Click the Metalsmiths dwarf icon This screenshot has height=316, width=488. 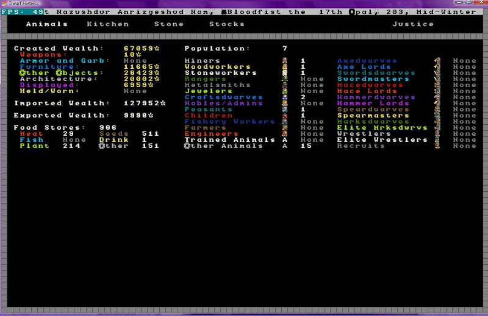pos(285,85)
